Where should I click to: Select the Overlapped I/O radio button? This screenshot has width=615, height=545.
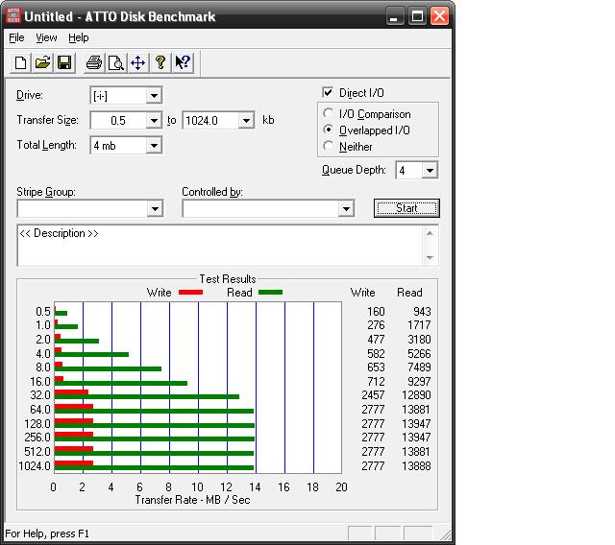pos(329,130)
